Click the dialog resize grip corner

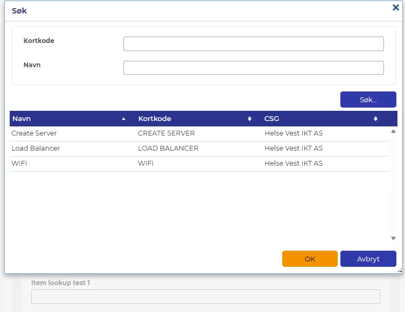[399, 270]
